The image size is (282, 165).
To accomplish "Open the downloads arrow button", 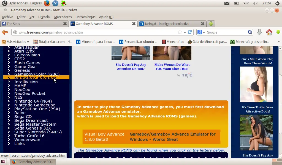I will pyautogui.click(x=259, y=32).
